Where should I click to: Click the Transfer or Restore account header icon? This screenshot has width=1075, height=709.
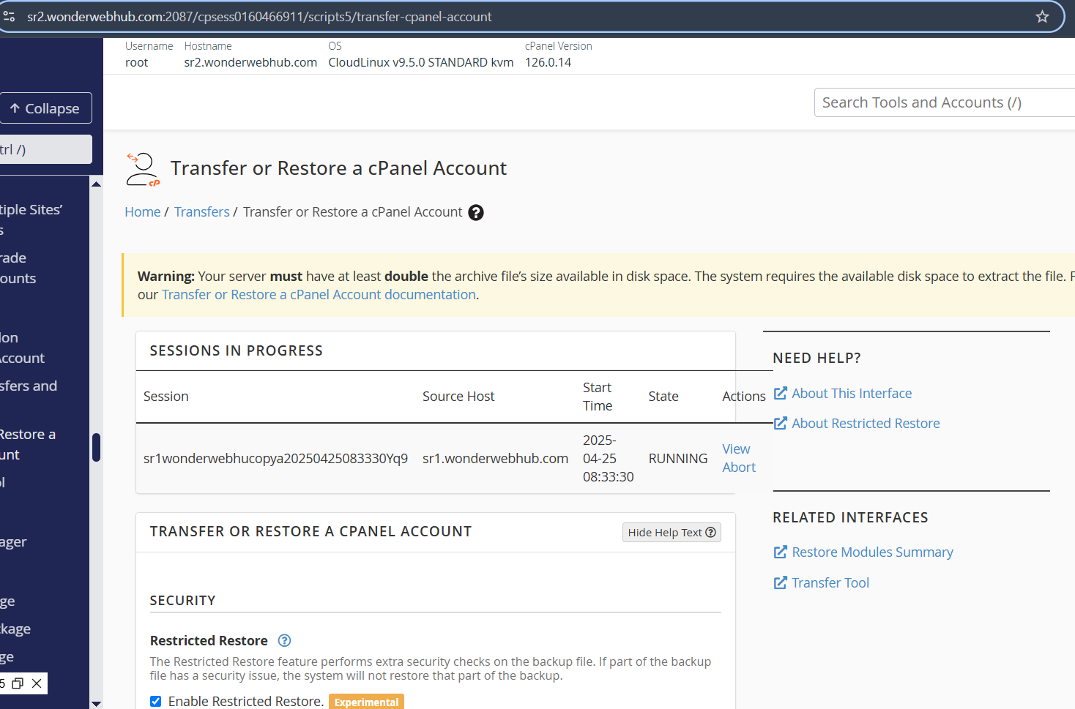click(142, 169)
